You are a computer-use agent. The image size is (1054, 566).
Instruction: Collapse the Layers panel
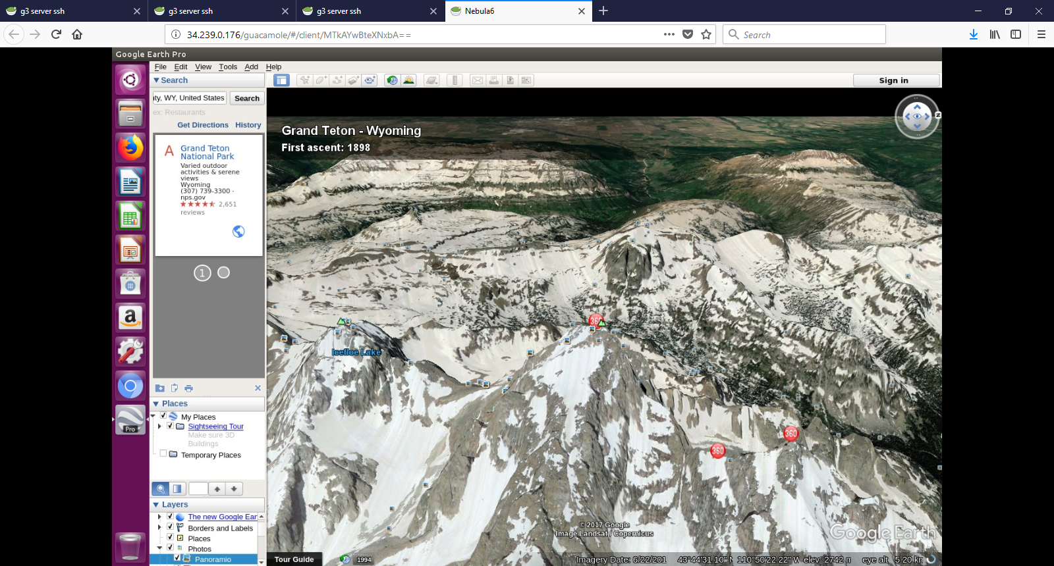click(x=156, y=505)
